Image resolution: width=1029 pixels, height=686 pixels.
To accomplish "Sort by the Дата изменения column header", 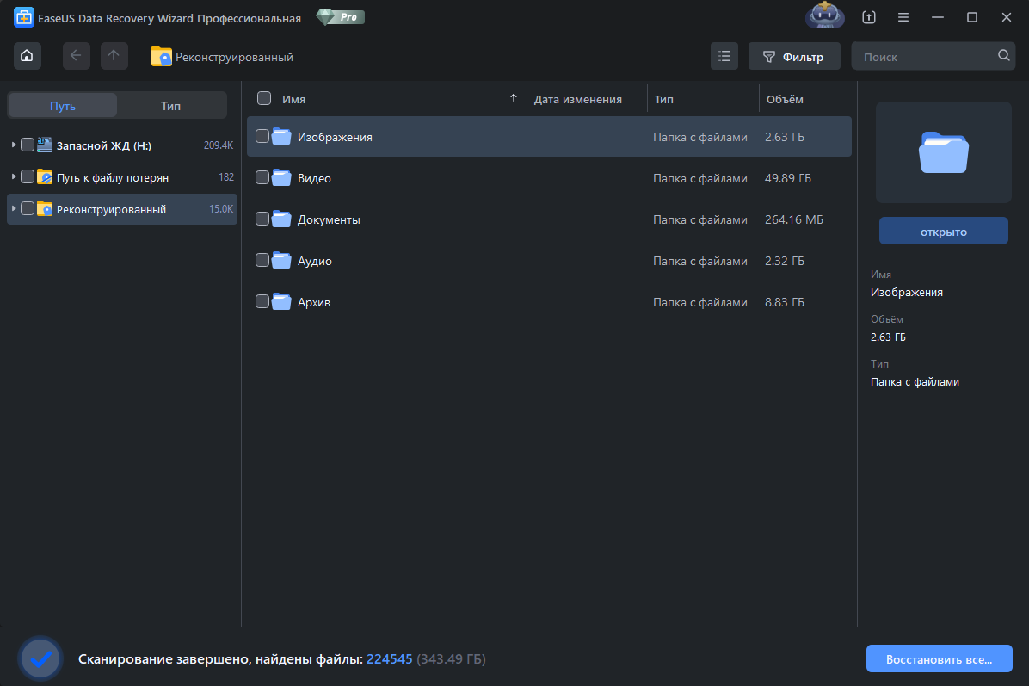I will pos(577,99).
